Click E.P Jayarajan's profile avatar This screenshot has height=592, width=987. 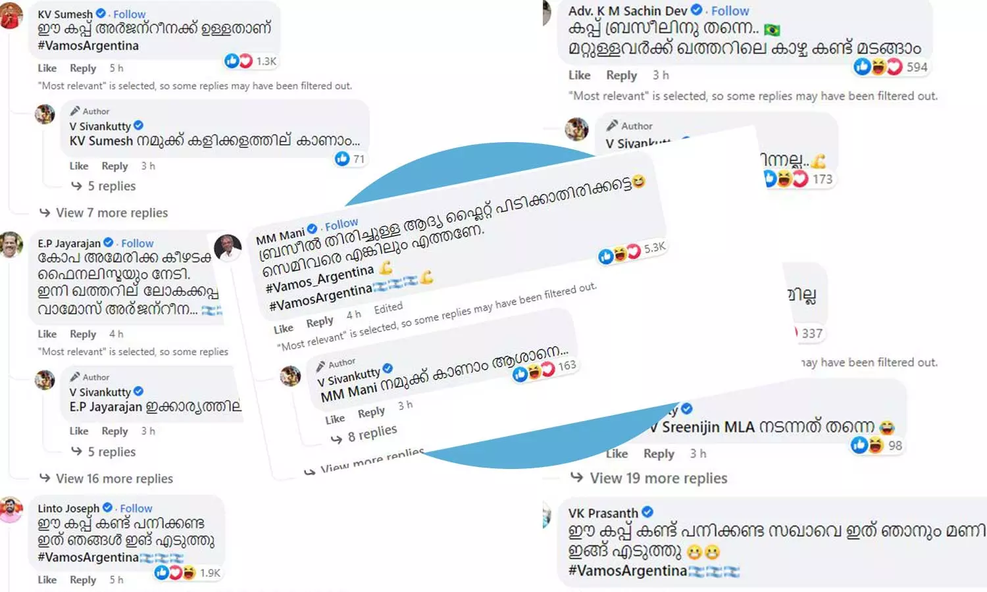11,245
